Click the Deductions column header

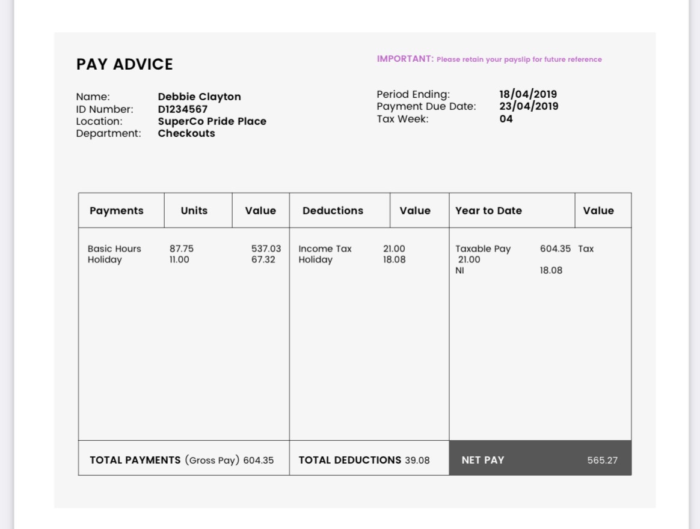(x=333, y=211)
